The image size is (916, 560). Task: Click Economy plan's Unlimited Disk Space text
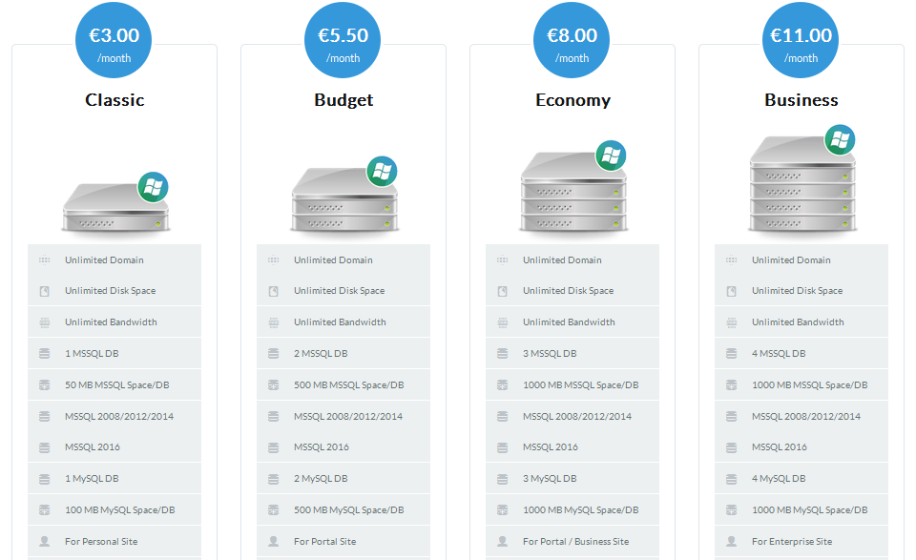569,291
